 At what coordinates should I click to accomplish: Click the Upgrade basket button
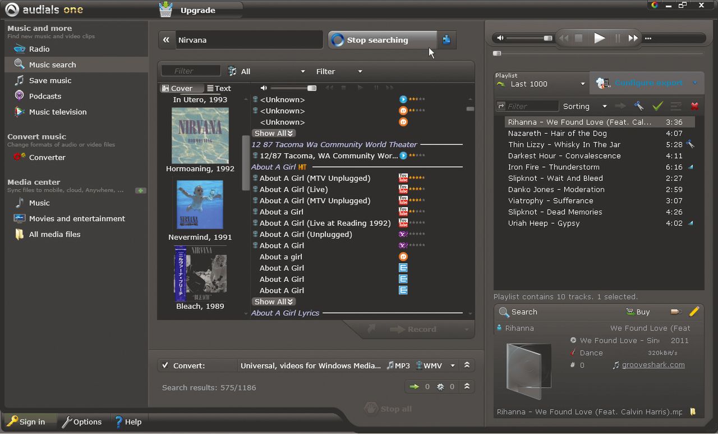point(200,10)
